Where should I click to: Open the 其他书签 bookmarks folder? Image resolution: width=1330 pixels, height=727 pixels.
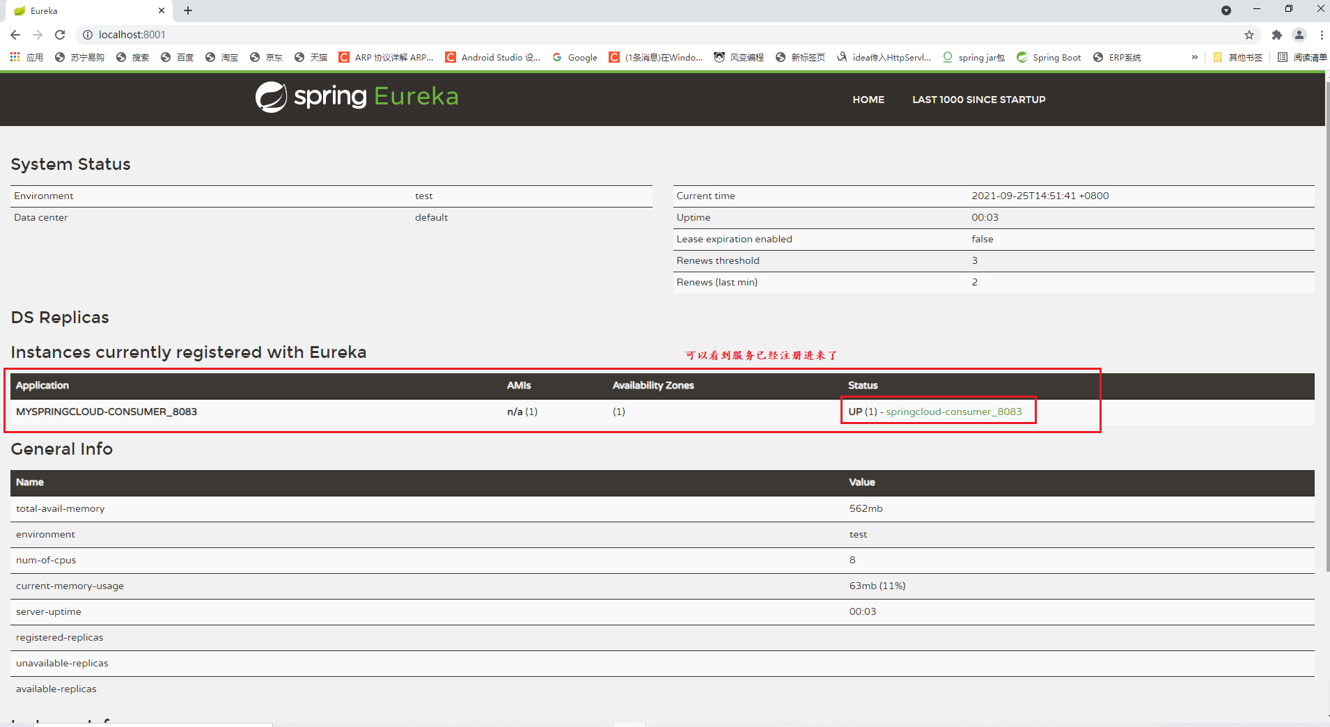coord(1237,57)
